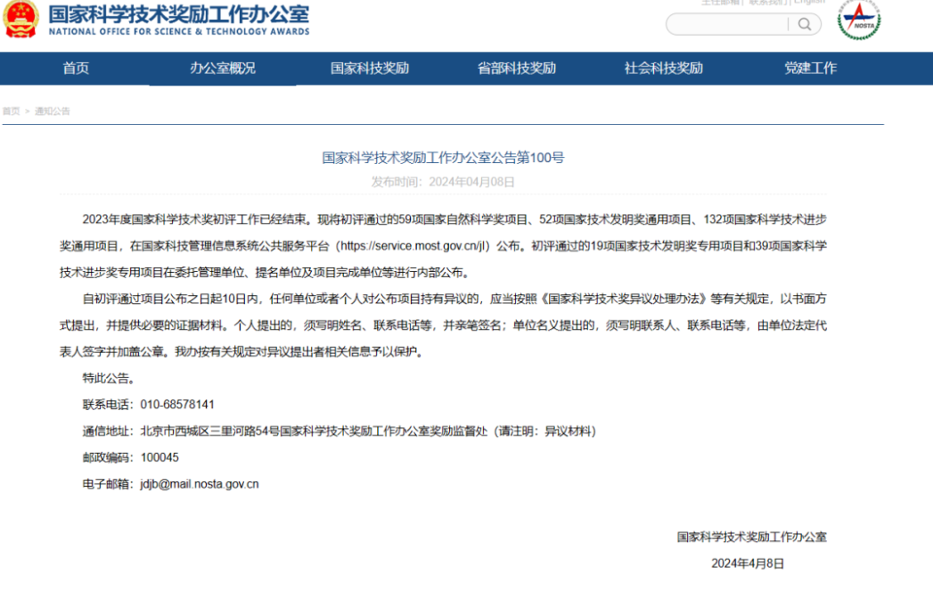The width and height of the screenshot is (933, 592).
Task: Open the 省部科技奖励 navigation item
Action: click(x=517, y=68)
